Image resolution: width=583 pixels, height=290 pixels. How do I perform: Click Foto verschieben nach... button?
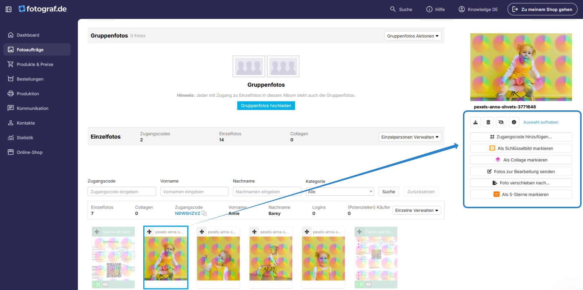[521, 183]
